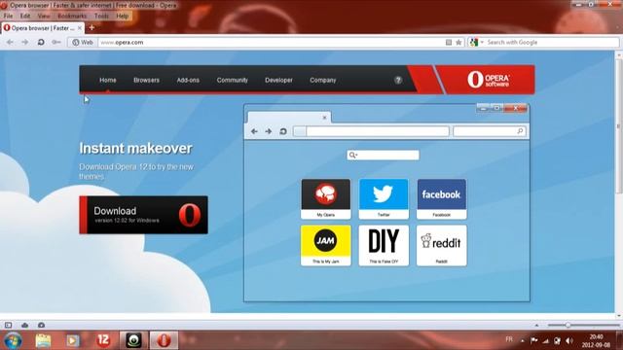Image resolution: width=623 pixels, height=350 pixels.
Task: Open a new tab with plus button
Action: point(92,28)
